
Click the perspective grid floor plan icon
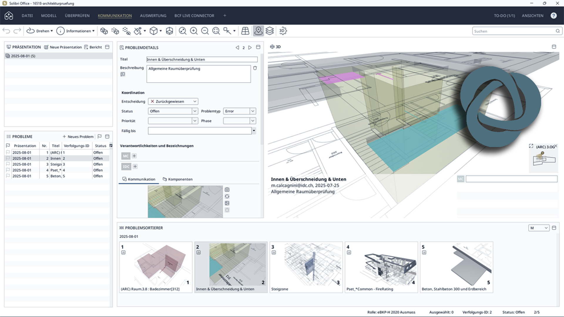point(245,31)
